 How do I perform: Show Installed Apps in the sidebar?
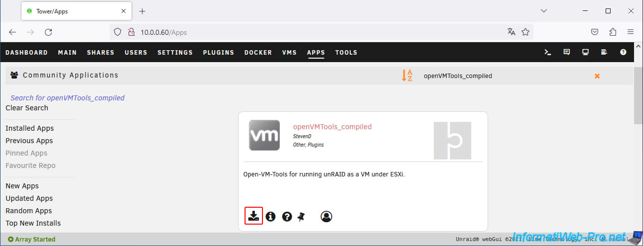(x=29, y=128)
